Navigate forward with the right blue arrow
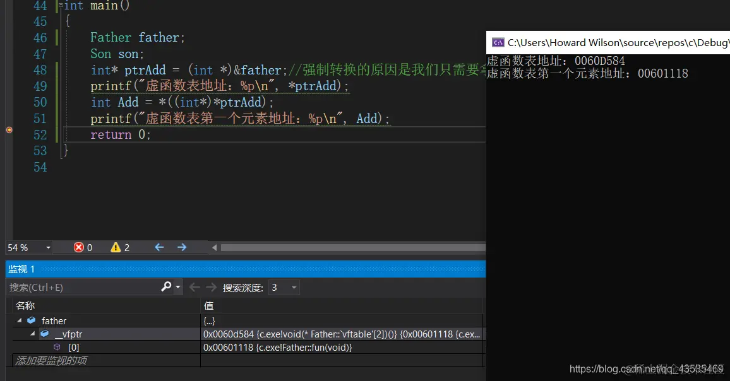This screenshot has width=730, height=381. pos(182,247)
